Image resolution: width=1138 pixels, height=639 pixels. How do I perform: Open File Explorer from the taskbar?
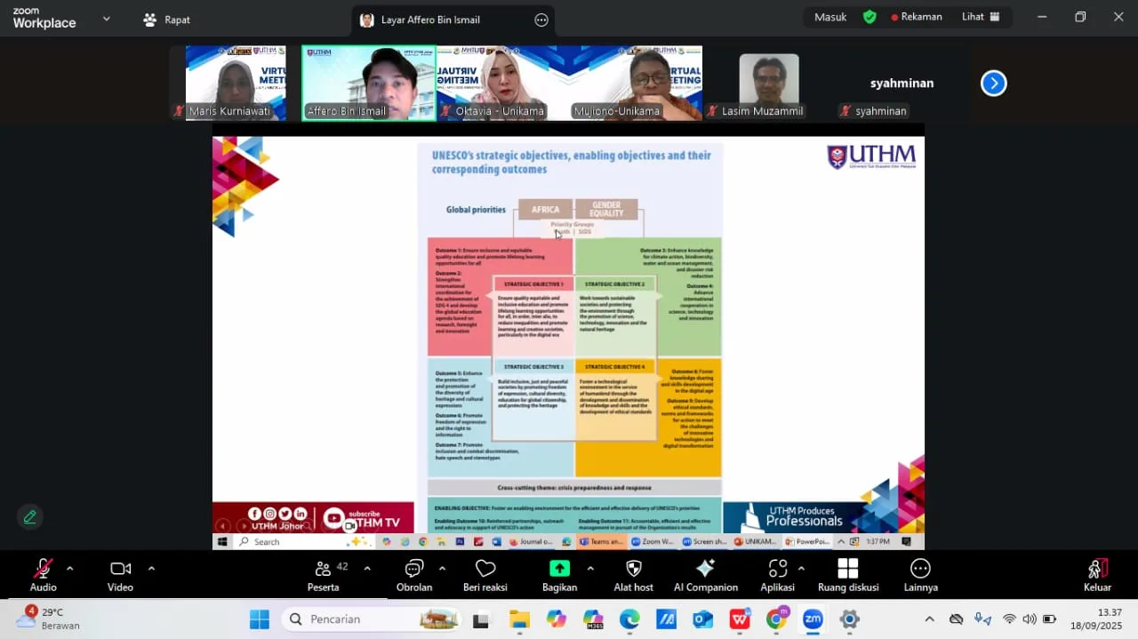[x=519, y=619]
